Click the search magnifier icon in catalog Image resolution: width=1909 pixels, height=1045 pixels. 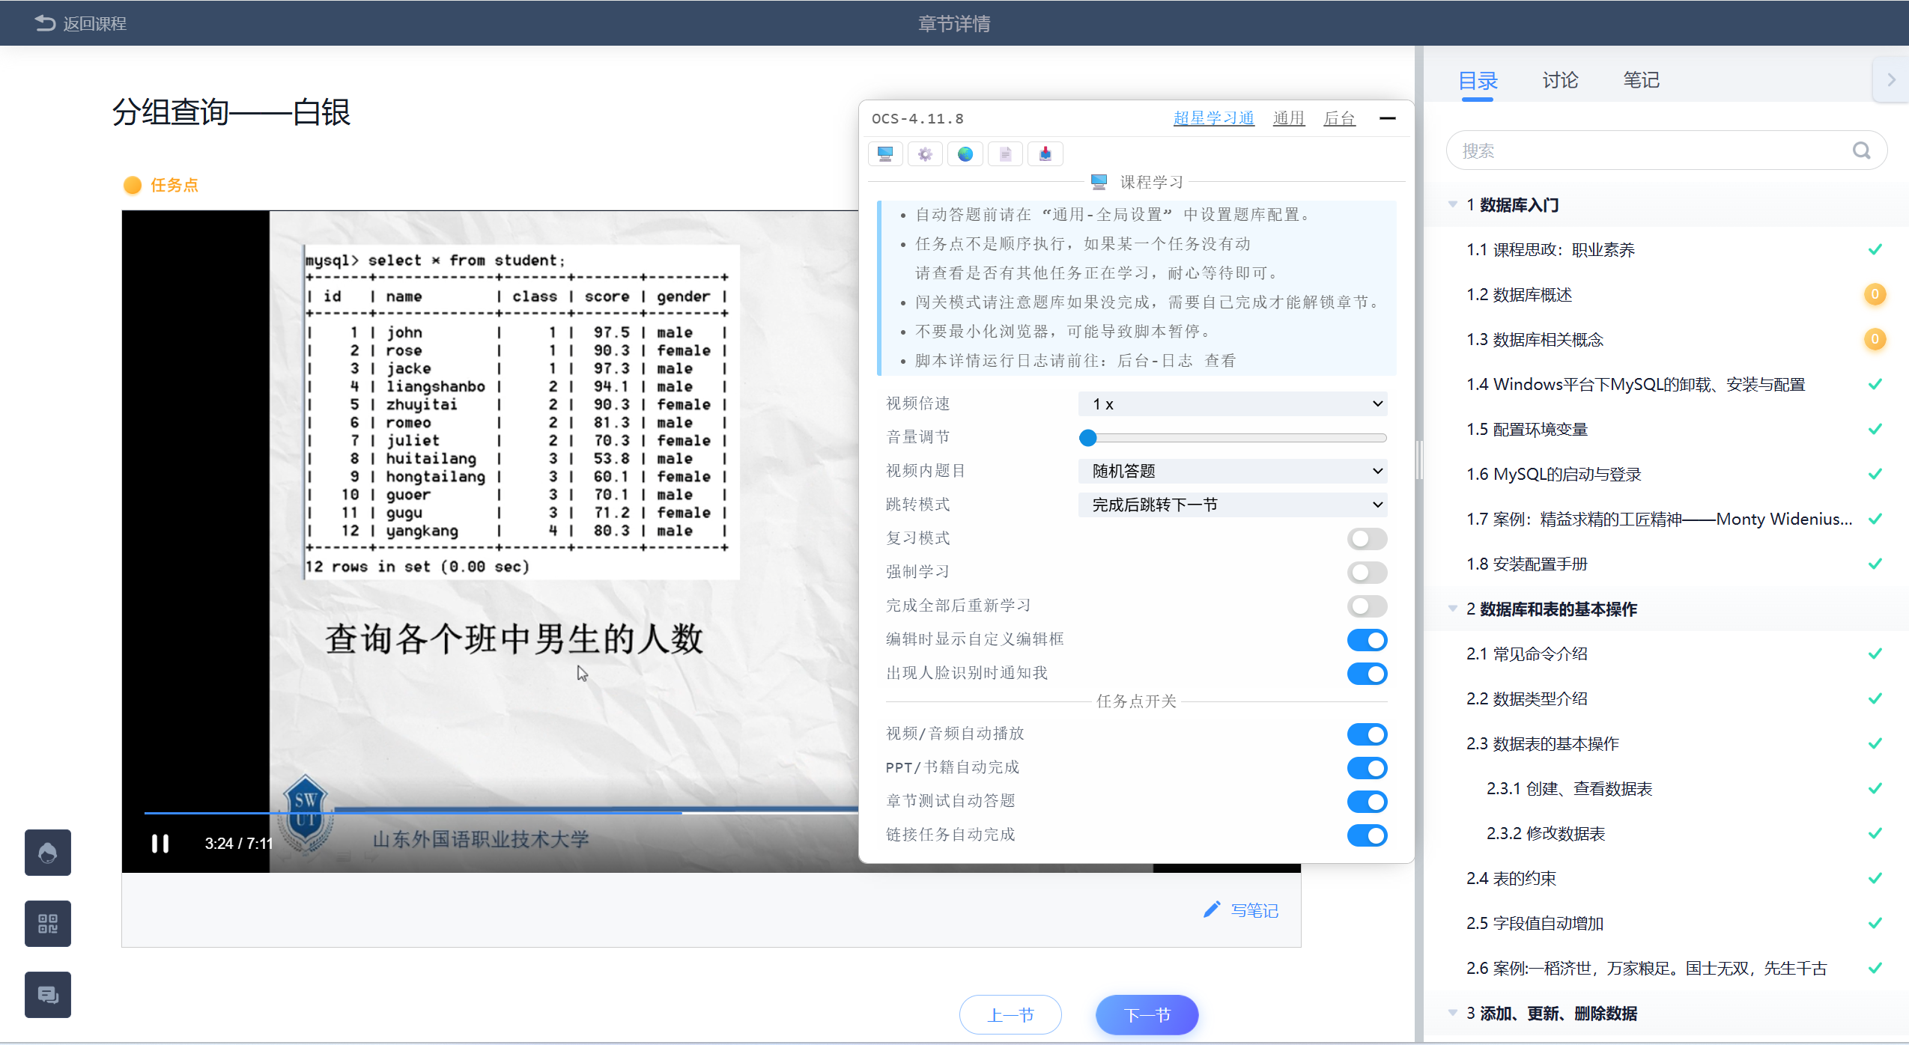pyautogui.click(x=1861, y=151)
